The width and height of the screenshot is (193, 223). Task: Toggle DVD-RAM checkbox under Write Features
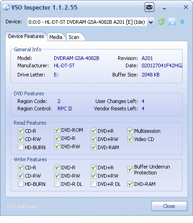130,184
